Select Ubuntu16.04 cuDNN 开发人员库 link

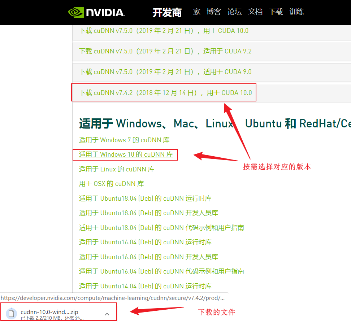point(148,257)
